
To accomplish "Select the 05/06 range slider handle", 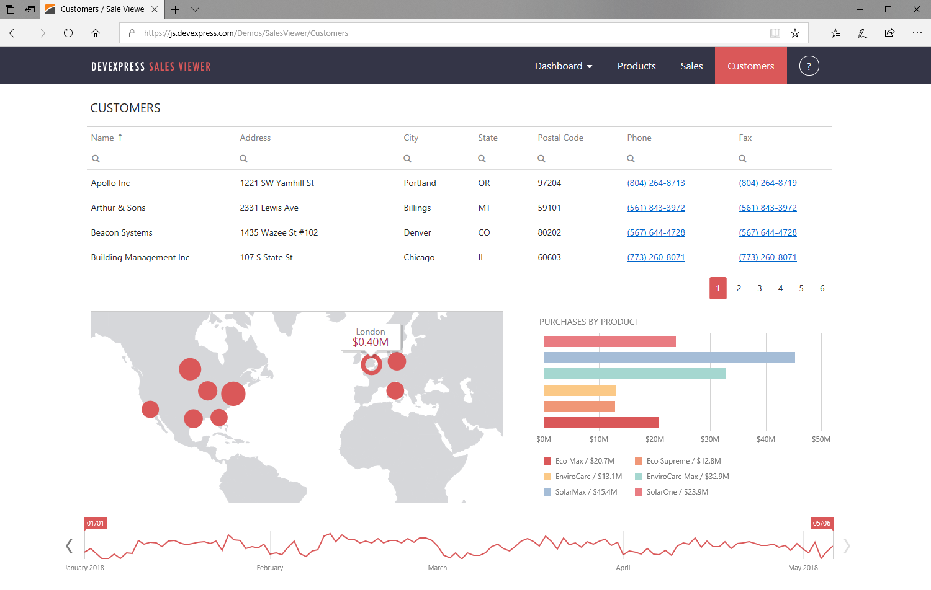I will pyautogui.click(x=822, y=523).
